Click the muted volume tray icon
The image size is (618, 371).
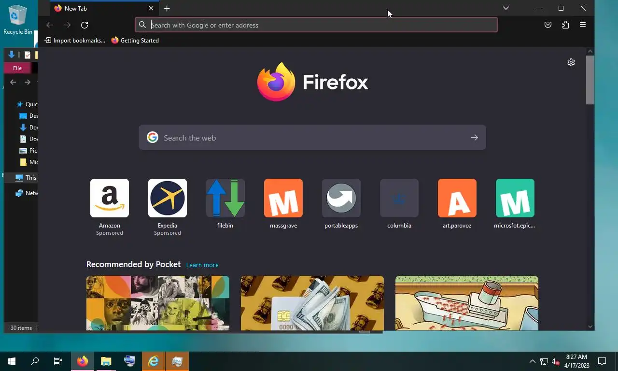click(x=555, y=361)
